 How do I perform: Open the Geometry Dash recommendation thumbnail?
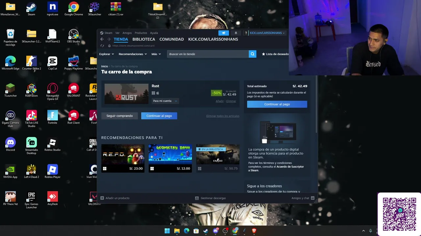coord(170,154)
